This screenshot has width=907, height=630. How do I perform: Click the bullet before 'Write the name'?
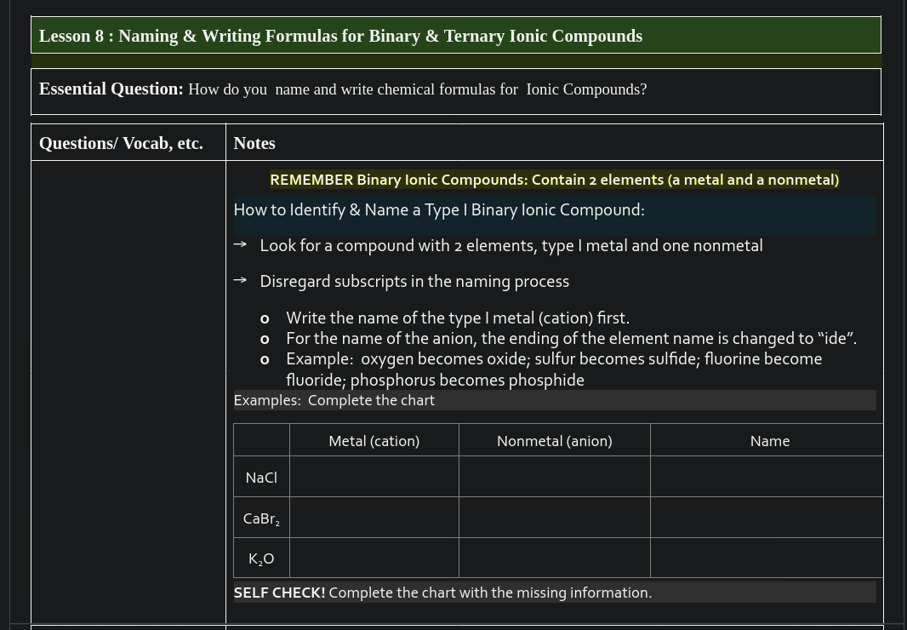(x=265, y=319)
